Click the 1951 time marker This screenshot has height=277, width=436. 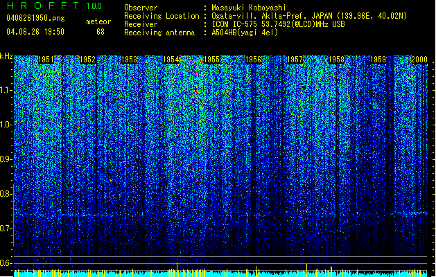pyautogui.click(x=46, y=60)
